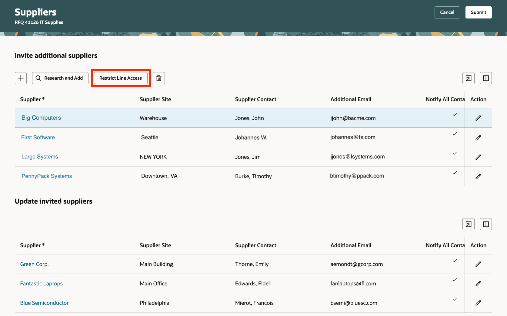
Task: Open column settings for Invite additional suppliers table
Action: pyautogui.click(x=486, y=78)
